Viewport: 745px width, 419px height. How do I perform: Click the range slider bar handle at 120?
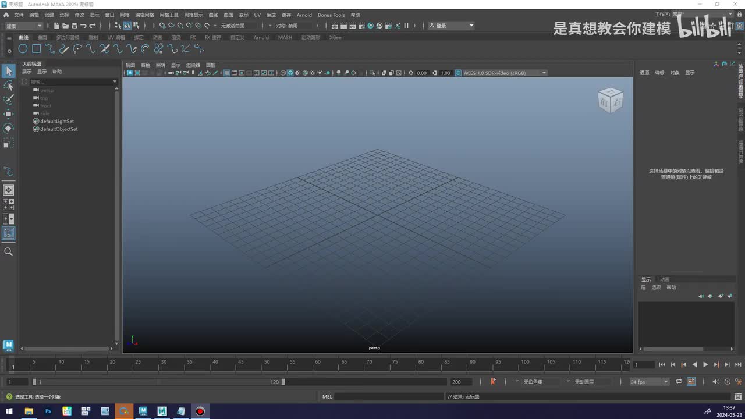(283, 382)
